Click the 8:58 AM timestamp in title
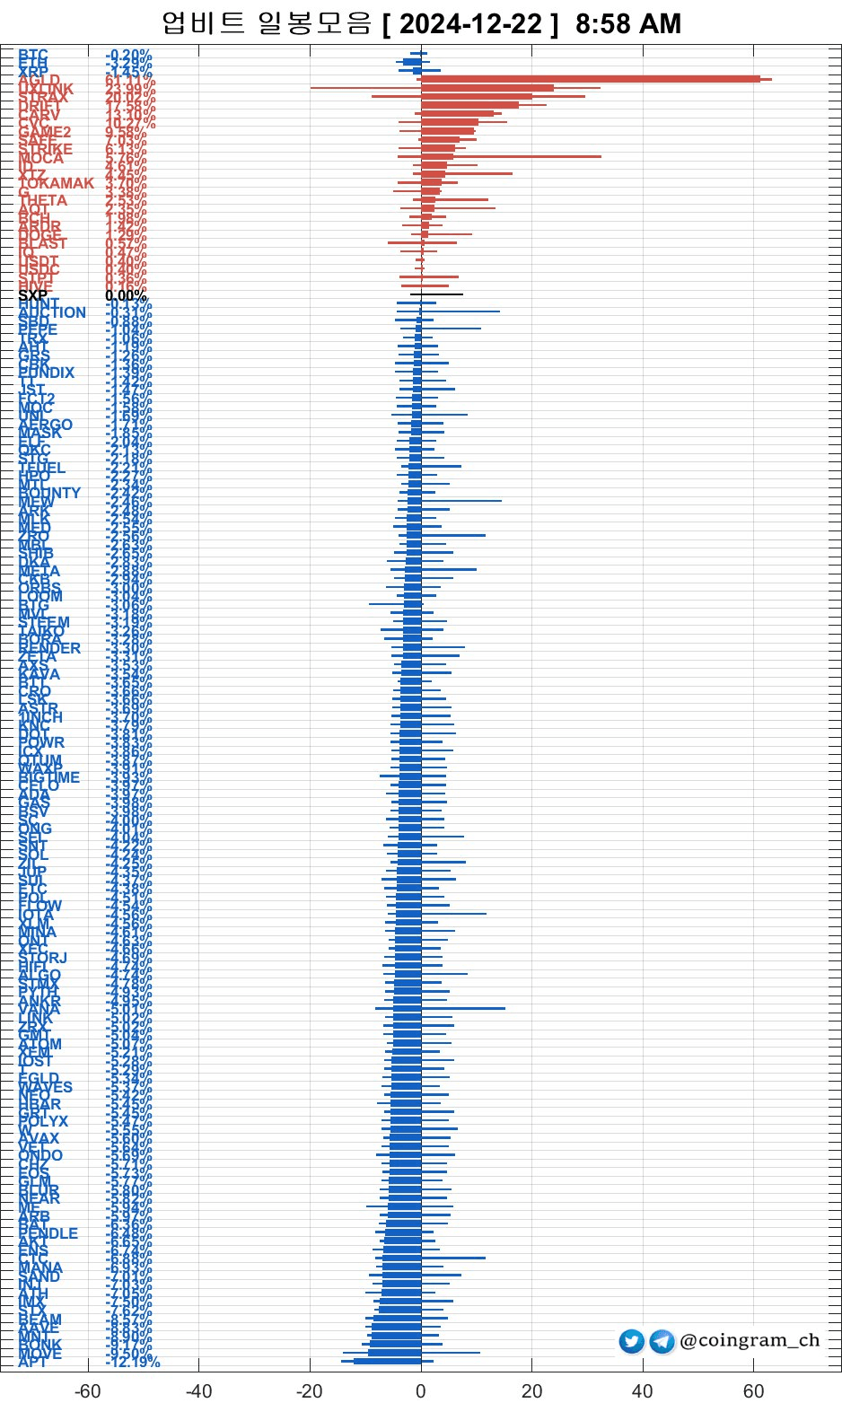The width and height of the screenshot is (842, 1403). click(x=627, y=24)
